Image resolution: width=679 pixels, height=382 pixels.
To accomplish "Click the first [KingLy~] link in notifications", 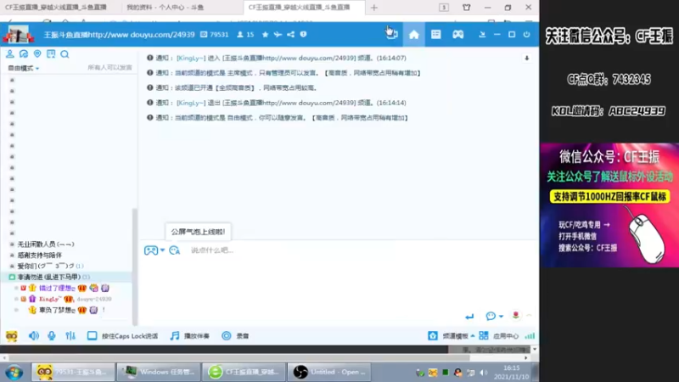I will click(190, 58).
